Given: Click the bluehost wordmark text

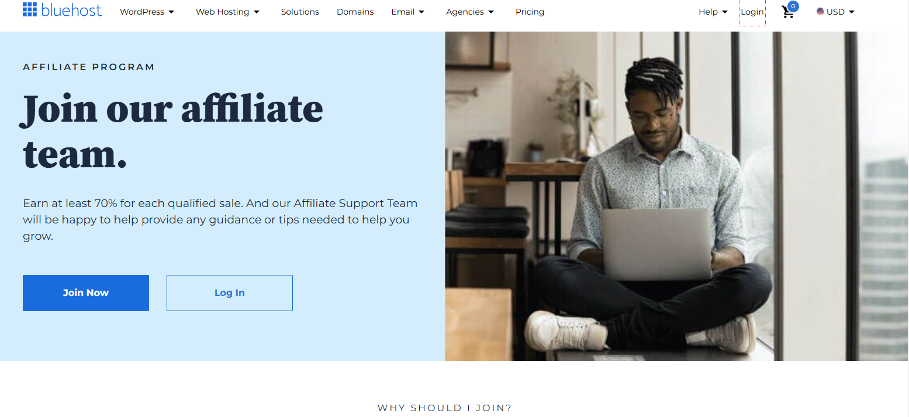Looking at the screenshot, I should [x=72, y=10].
